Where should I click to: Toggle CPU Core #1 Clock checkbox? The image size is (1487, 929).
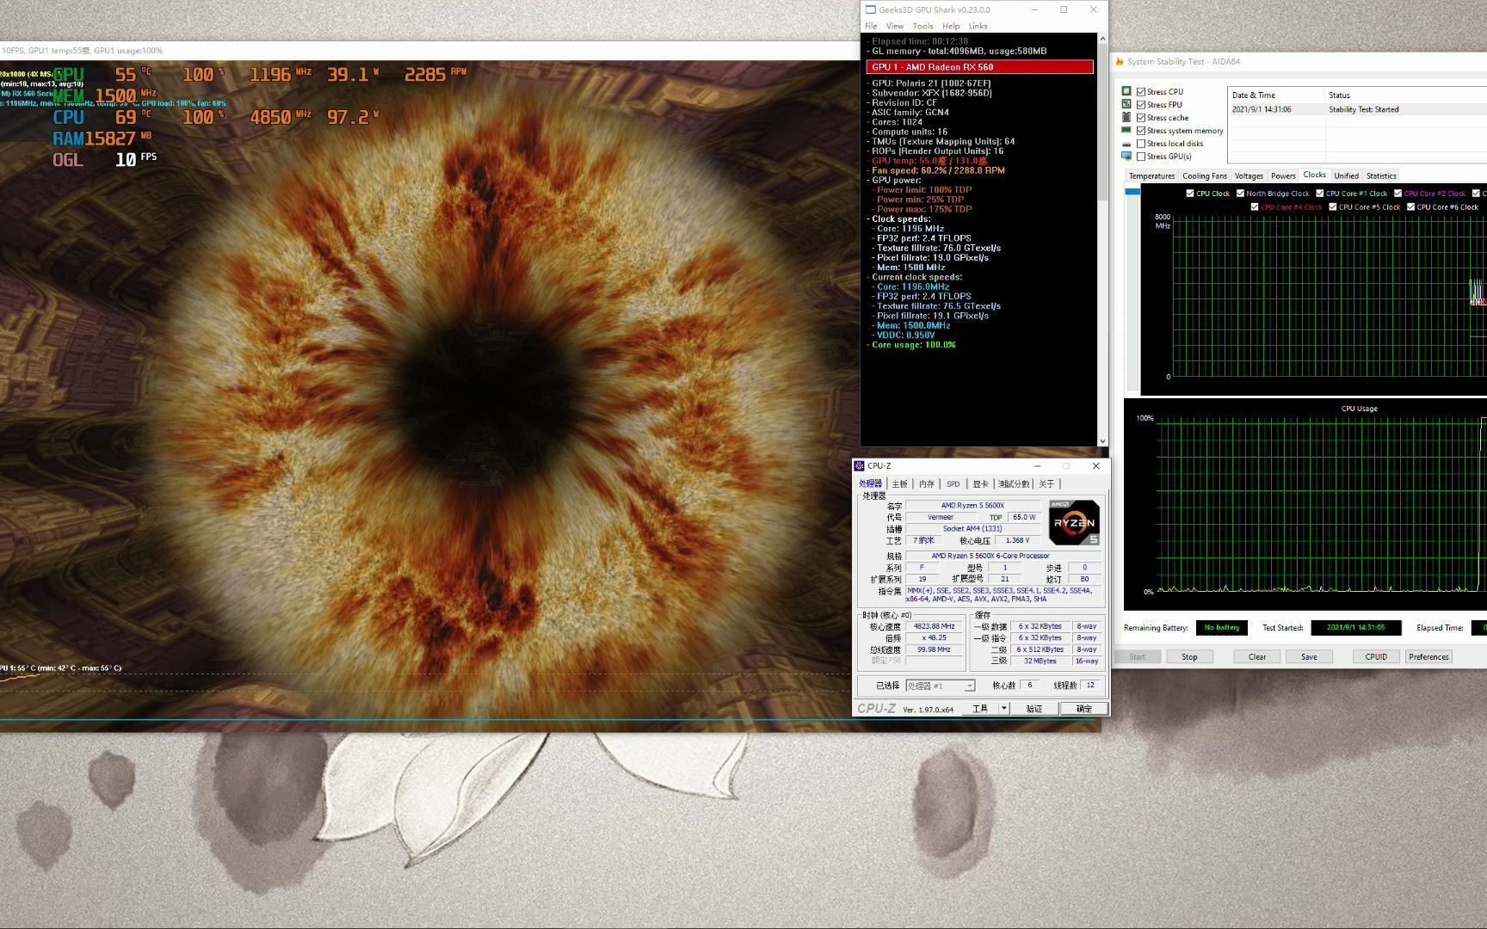tap(1320, 194)
